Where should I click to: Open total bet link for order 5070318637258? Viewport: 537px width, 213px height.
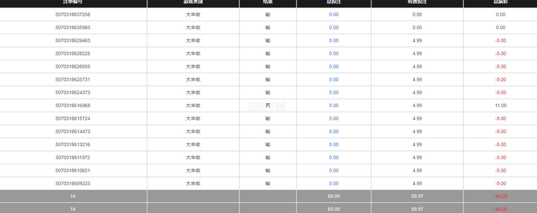[x=333, y=14]
